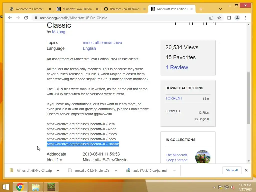Click the Minecraft-JE-Indev URL text

81,139
